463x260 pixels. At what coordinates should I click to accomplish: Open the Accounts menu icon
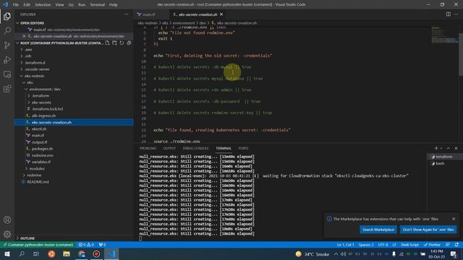click(7, 220)
